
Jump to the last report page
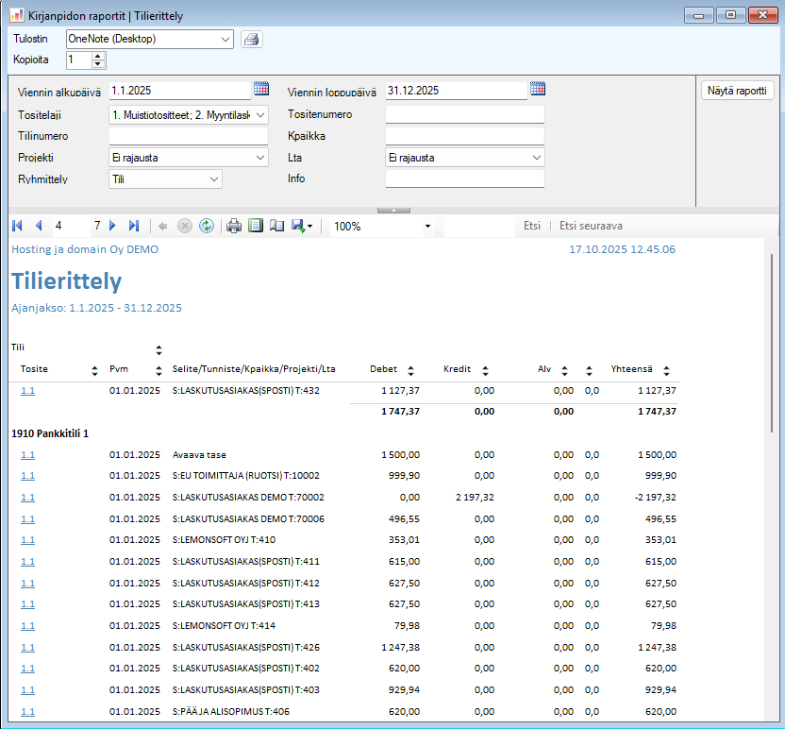[134, 227]
